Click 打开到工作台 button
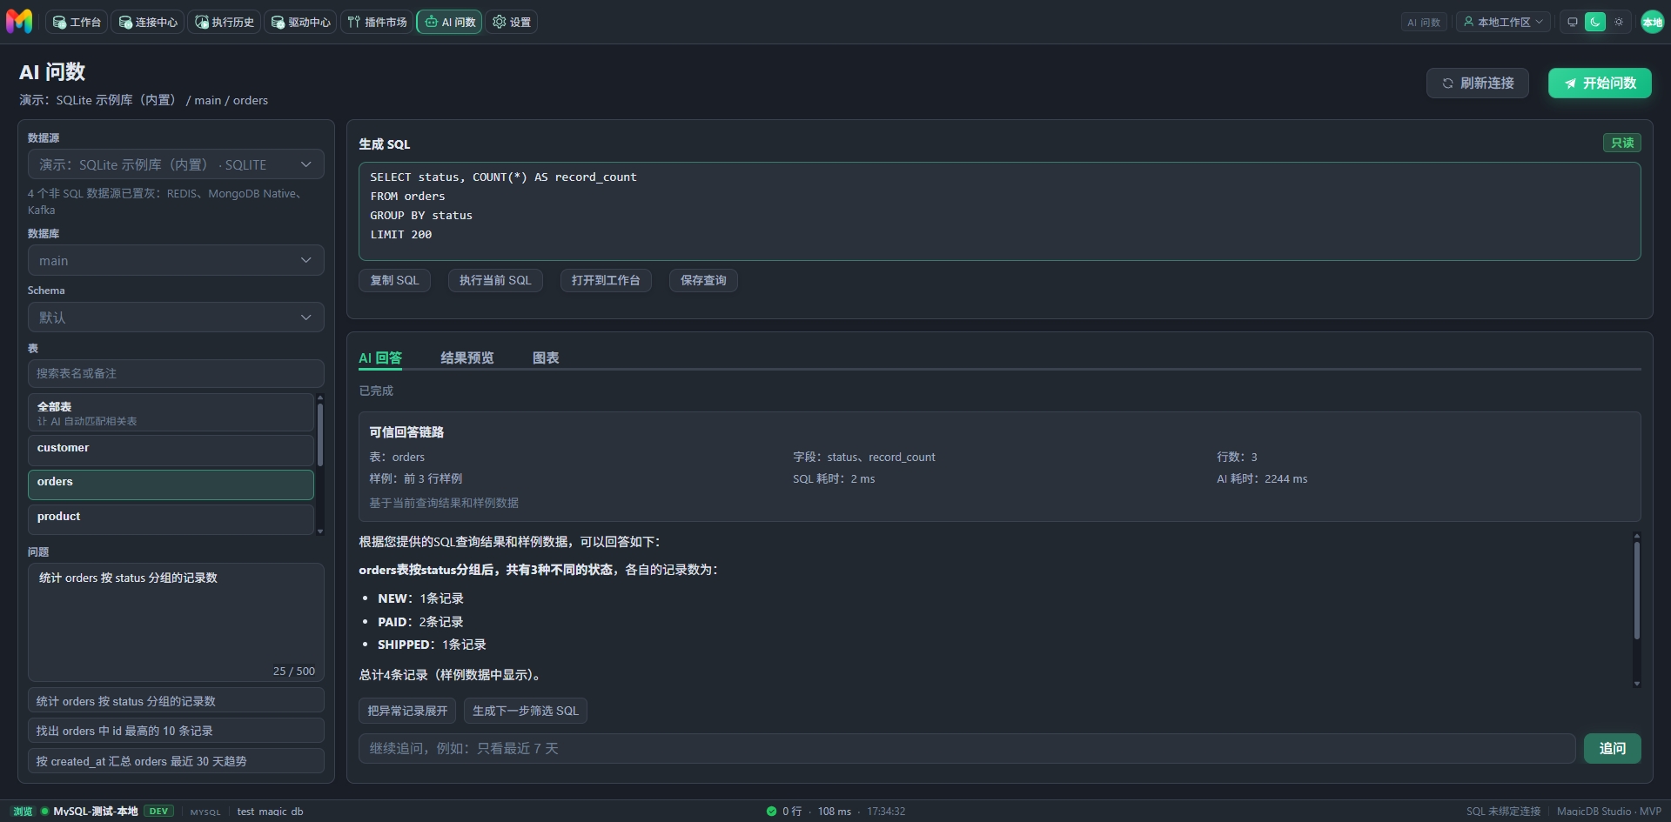 point(606,280)
